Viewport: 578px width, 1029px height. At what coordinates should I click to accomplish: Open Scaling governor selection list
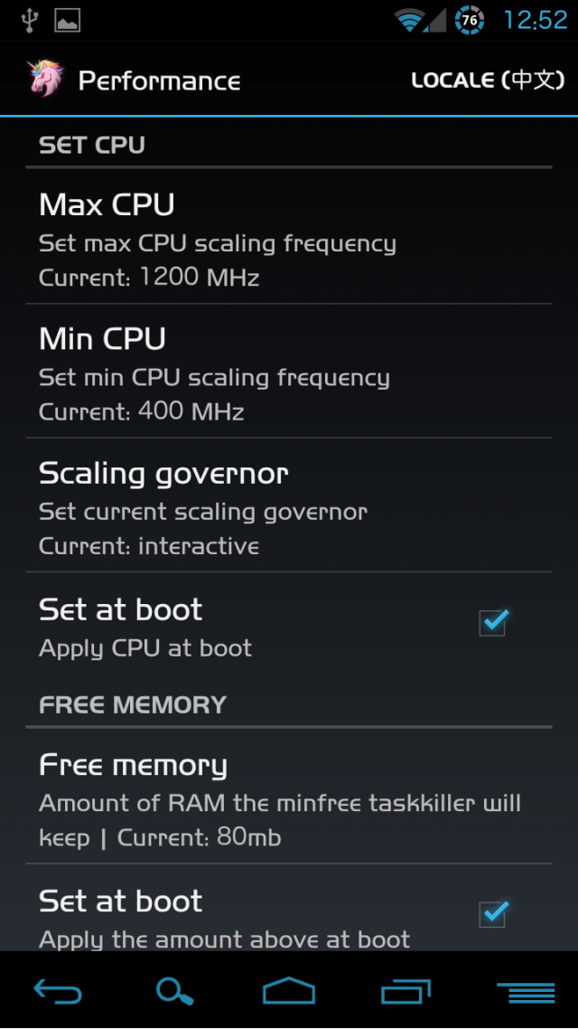[x=289, y=505]
